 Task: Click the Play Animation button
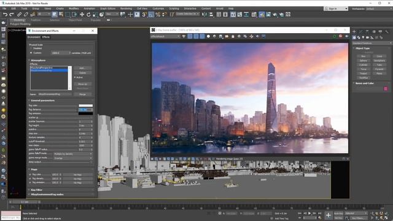[x=309, y=213]
